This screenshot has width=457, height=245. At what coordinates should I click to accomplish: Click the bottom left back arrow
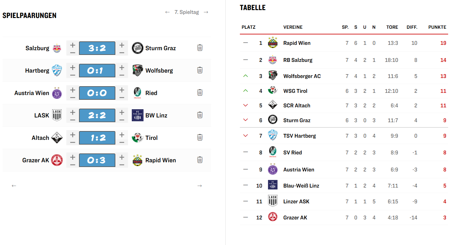coord(14,186)
